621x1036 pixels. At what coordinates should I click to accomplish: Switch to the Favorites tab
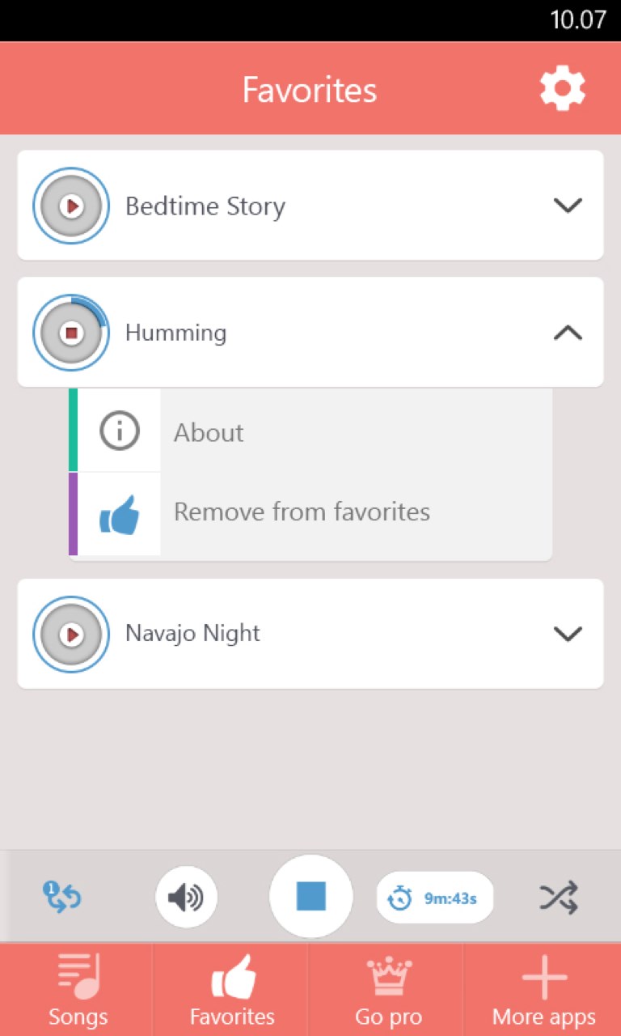tap(232, 990)
